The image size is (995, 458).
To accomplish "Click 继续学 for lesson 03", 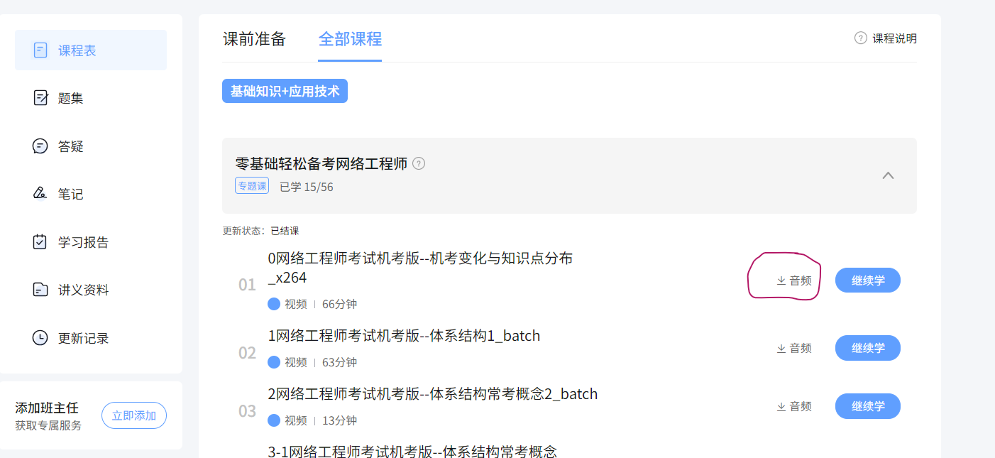I will tap(868, 406).
